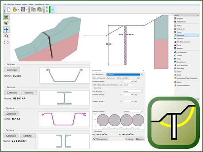Click the Aggiungi button in dialog
Screen dimensions: 203x152
click(x=130, y=139)
